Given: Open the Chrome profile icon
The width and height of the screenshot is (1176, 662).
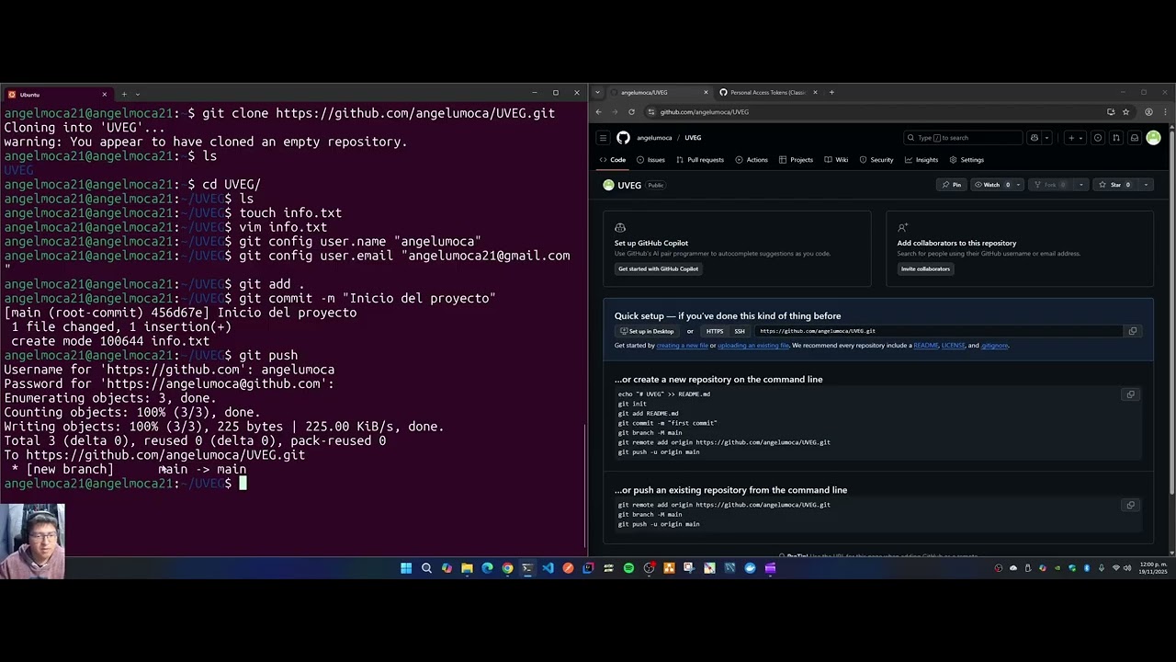Looking at the screenshot, I should pyautogui.click(x=1148, y=112).
